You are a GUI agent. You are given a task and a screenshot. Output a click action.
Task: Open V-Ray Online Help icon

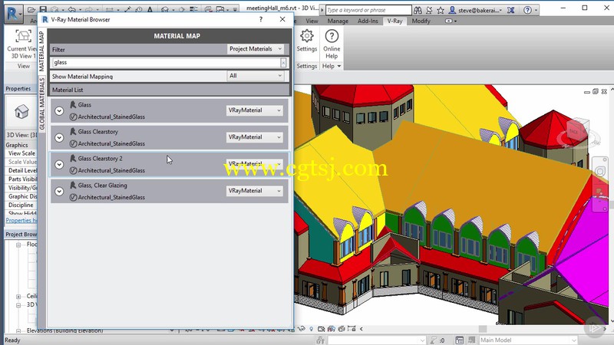click(x=332, y=36)
